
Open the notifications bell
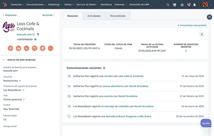(x=194, y=5)
